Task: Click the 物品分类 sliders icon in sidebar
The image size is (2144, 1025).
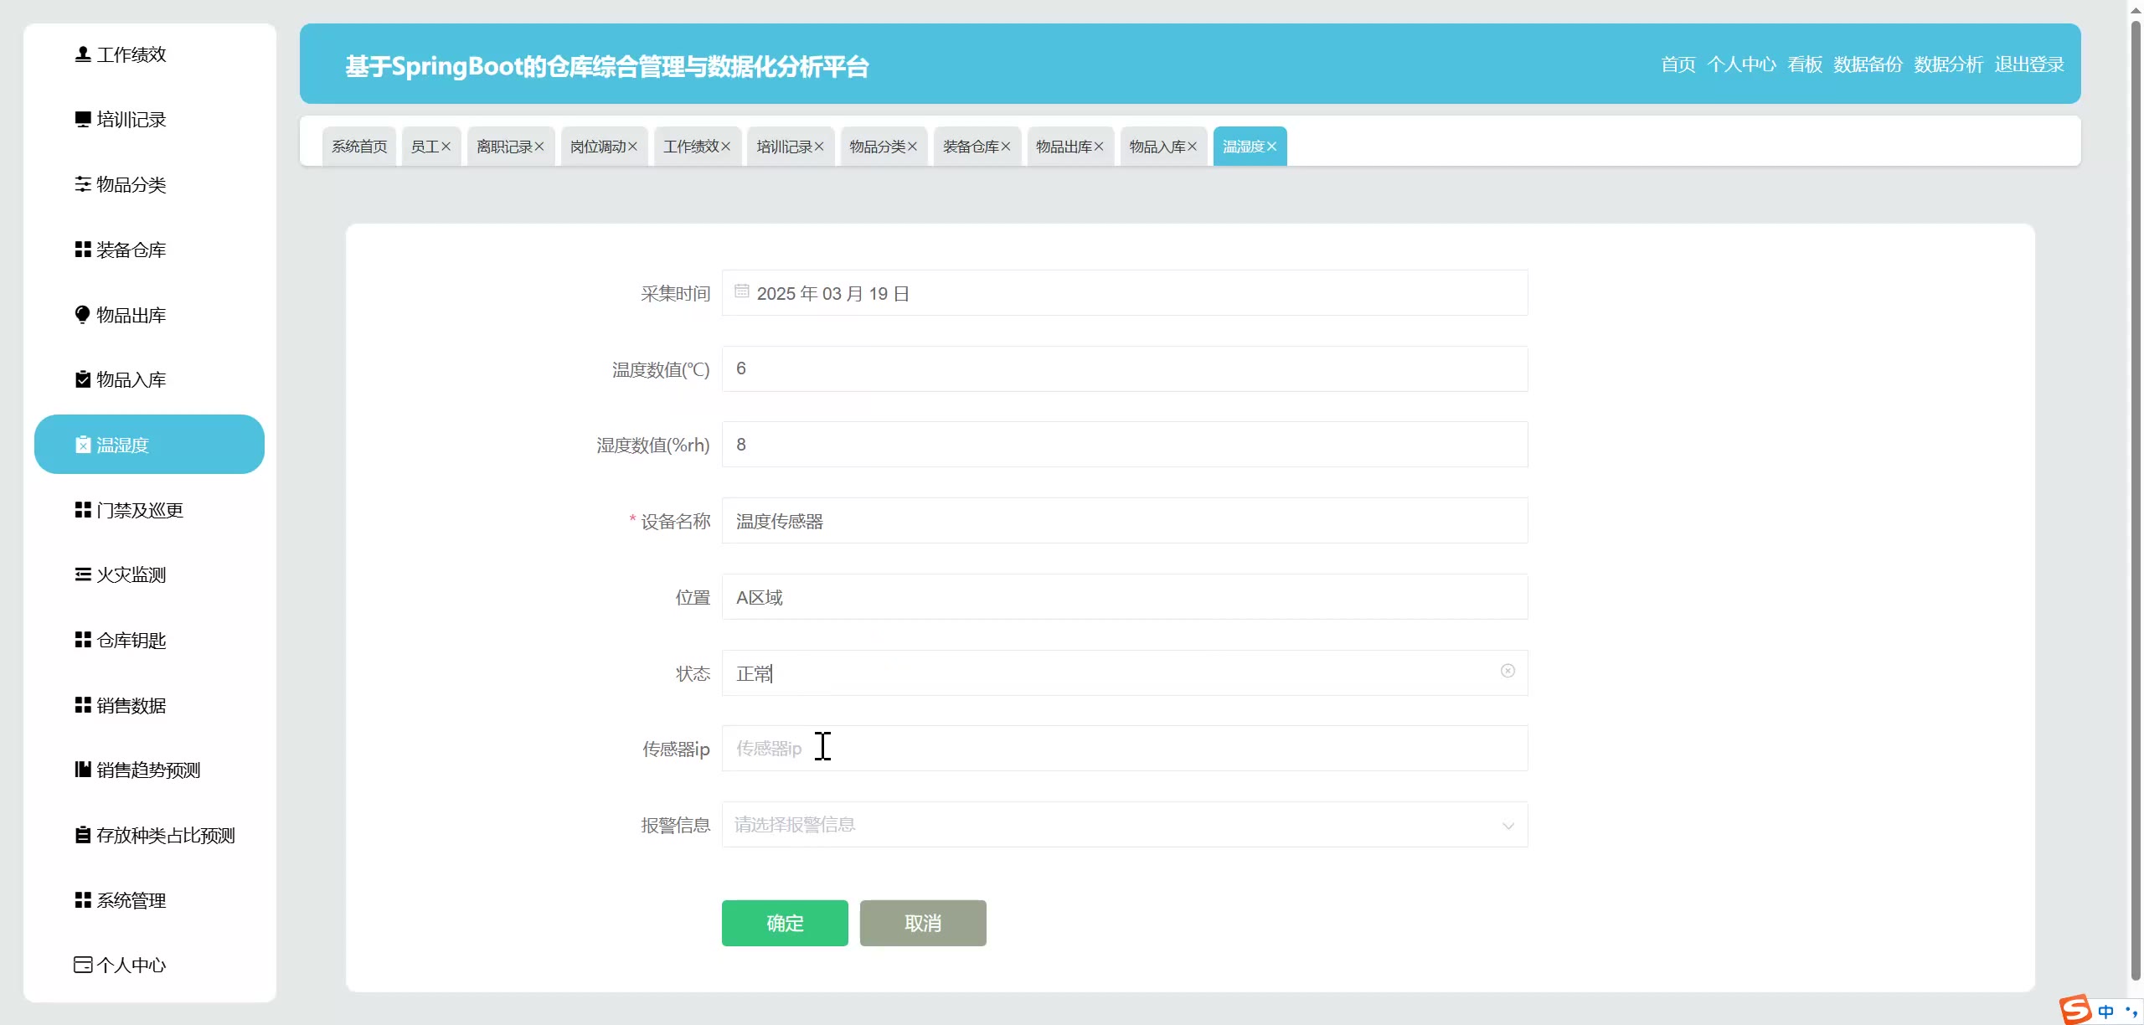Action: pos(82,184)
